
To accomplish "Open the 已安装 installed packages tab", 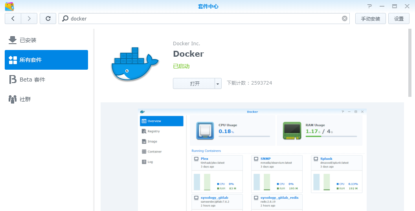I will pos(46,40).
